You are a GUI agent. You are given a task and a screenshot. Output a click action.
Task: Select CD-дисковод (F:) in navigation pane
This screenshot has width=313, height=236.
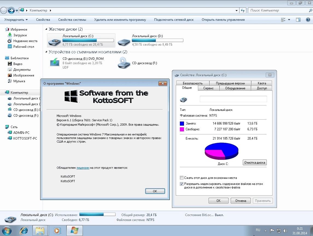(25, 116)
